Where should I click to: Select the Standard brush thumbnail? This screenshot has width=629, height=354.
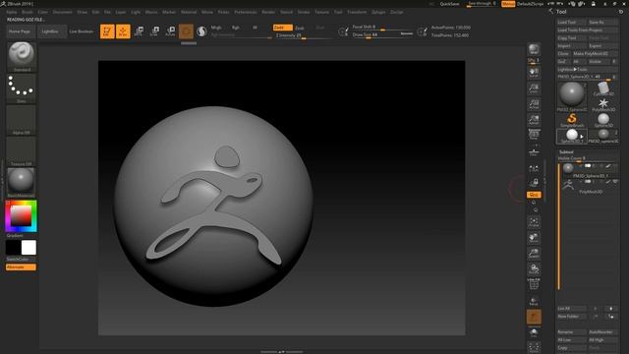pyautogui.click(x=22, y=57)
